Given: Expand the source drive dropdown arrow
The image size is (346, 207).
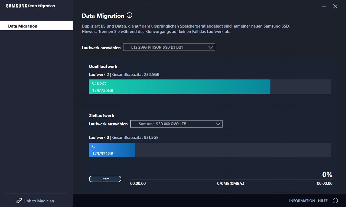Looking at the screenshot, I should pyautogui.click(x=211, y=48).
